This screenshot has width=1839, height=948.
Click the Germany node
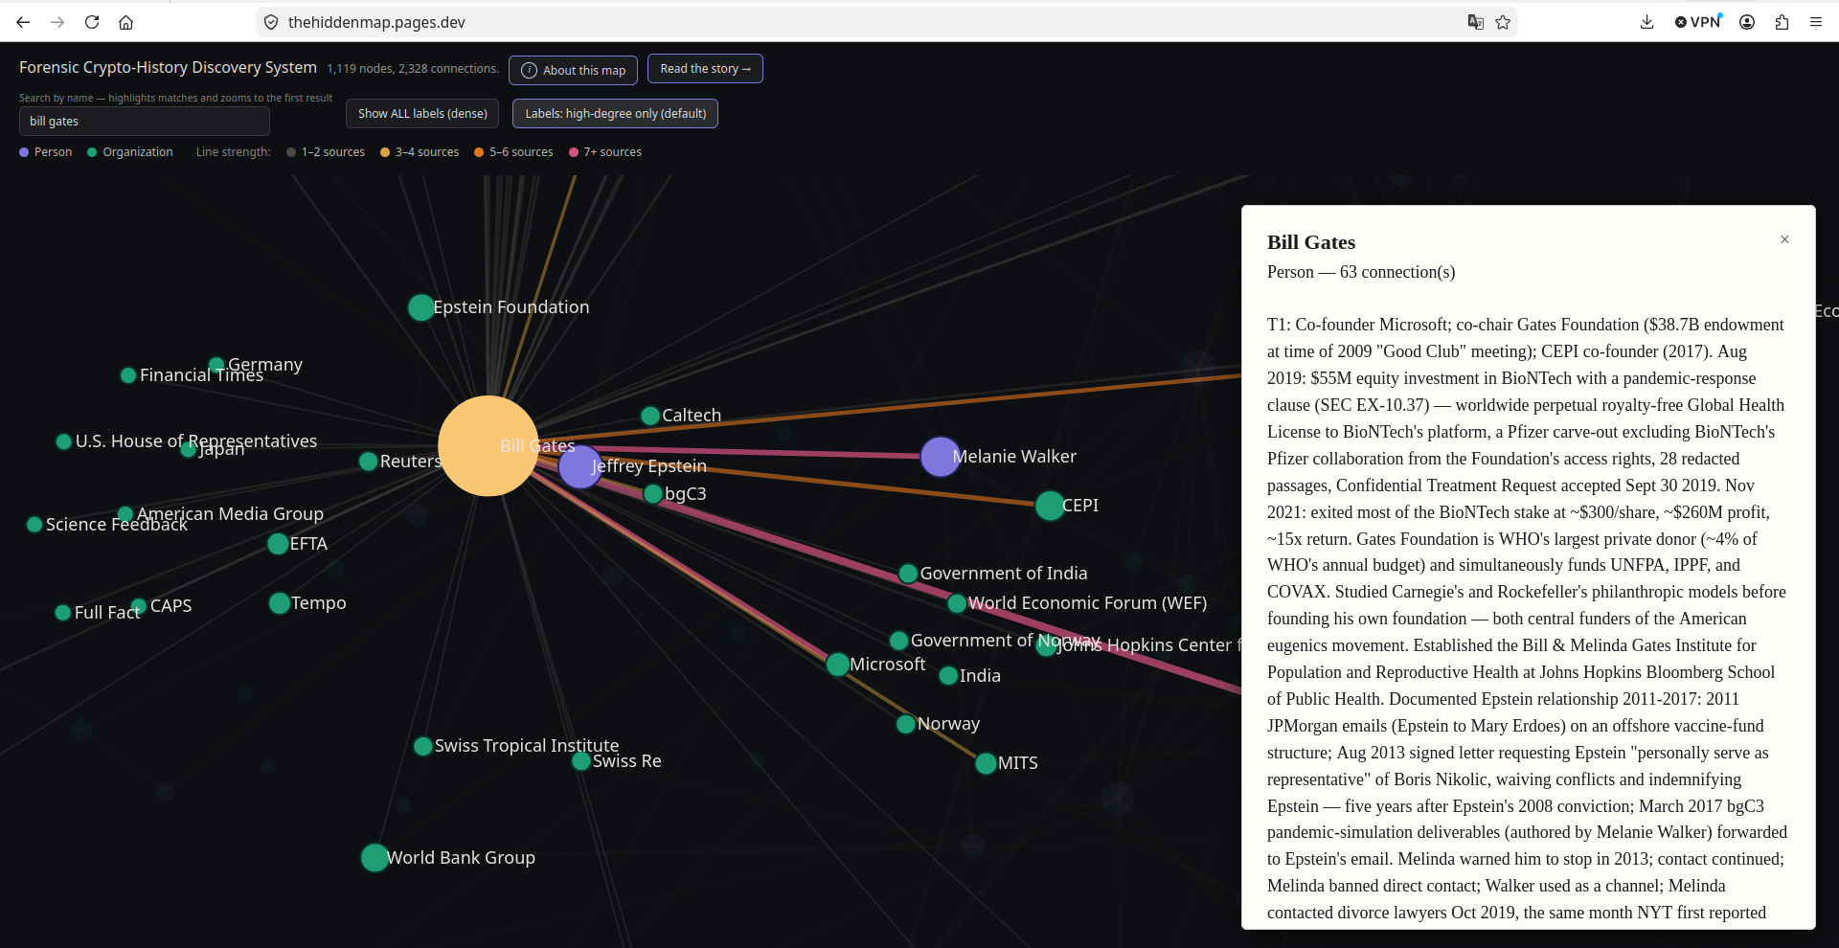click(x=216, y=365)
